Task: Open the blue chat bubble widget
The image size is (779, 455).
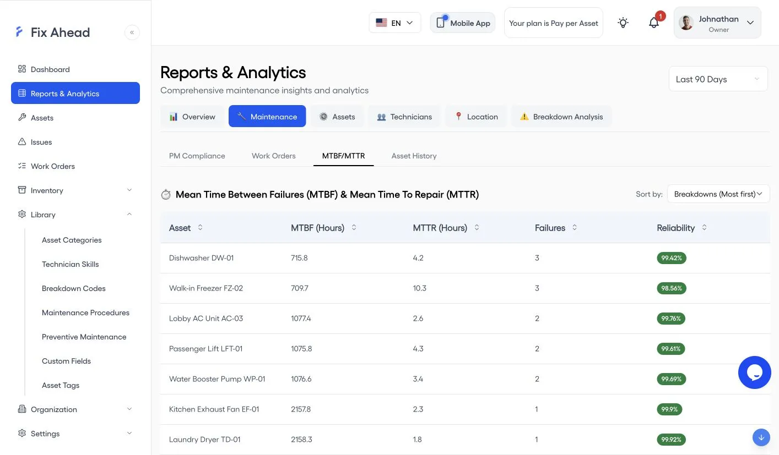Action: click(754, 372)
